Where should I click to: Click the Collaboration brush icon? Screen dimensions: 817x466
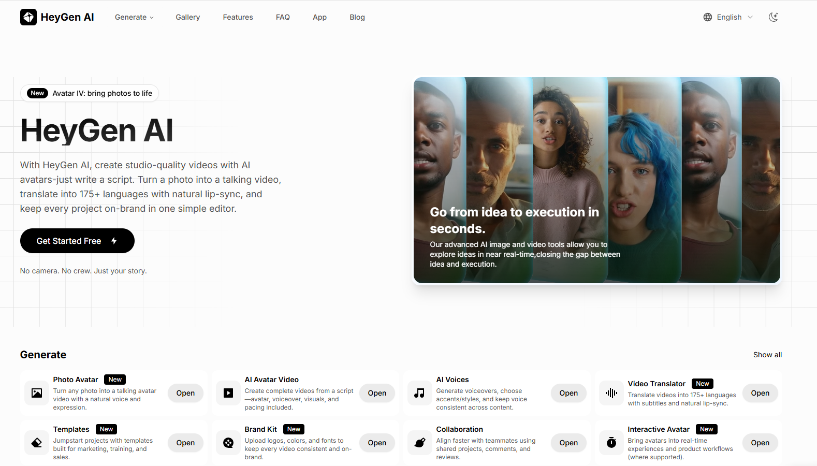[x=420, y=443]
